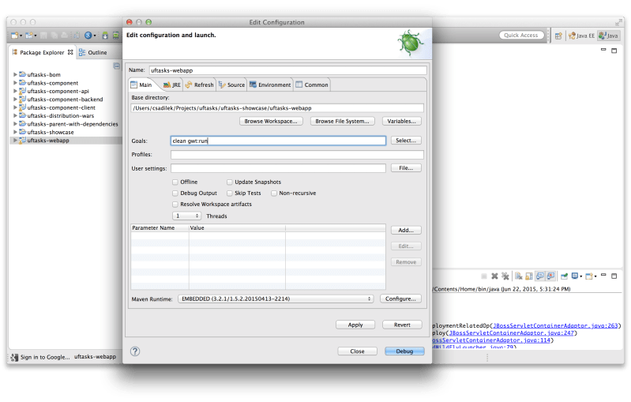Select the Java perspective button
The width and height of the screenshot is (631, 402).
[608, 36]
